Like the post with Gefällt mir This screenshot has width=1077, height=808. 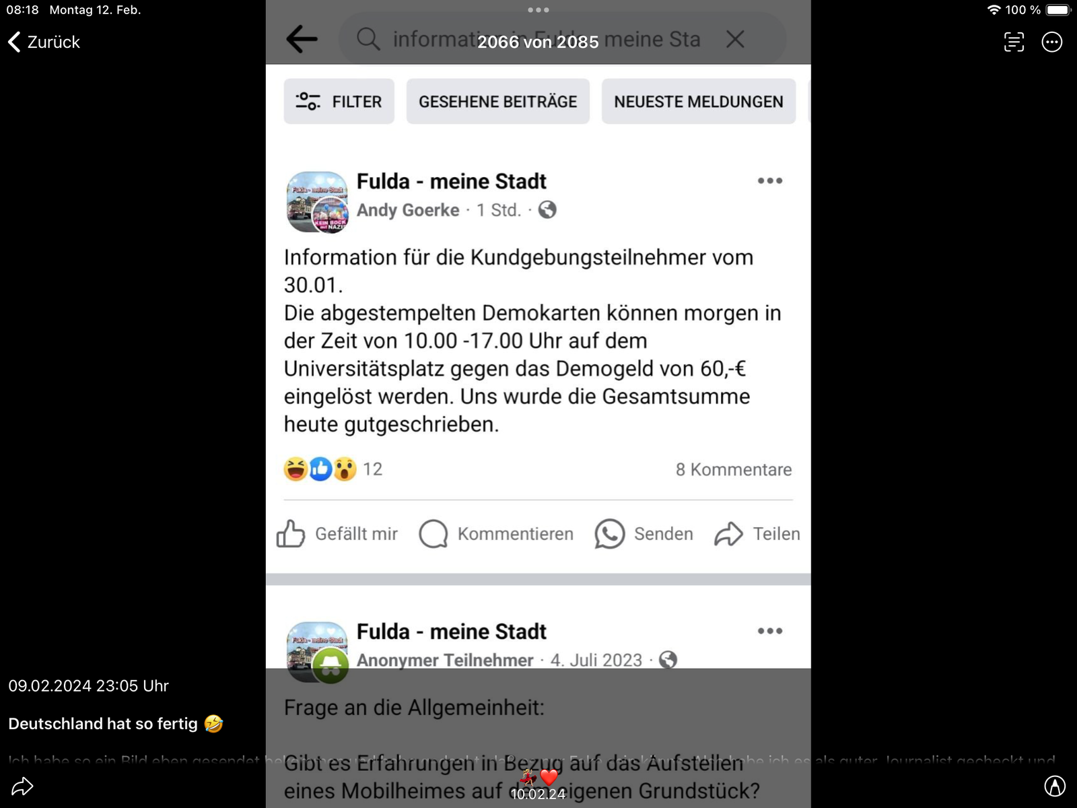pos(337,534)
